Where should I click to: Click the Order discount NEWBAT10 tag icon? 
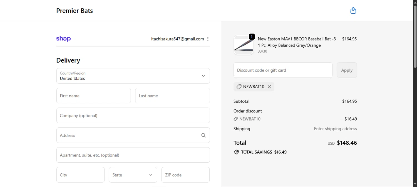click(x=235, y=119)
